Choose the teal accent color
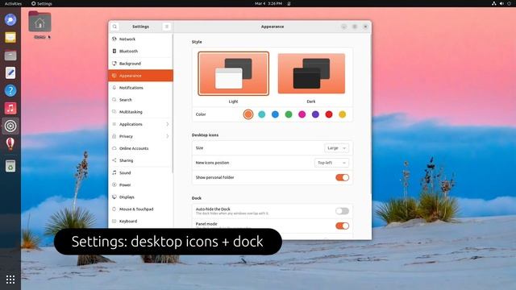The height and width of the screenshot is (290, 516). pos(262,114)
